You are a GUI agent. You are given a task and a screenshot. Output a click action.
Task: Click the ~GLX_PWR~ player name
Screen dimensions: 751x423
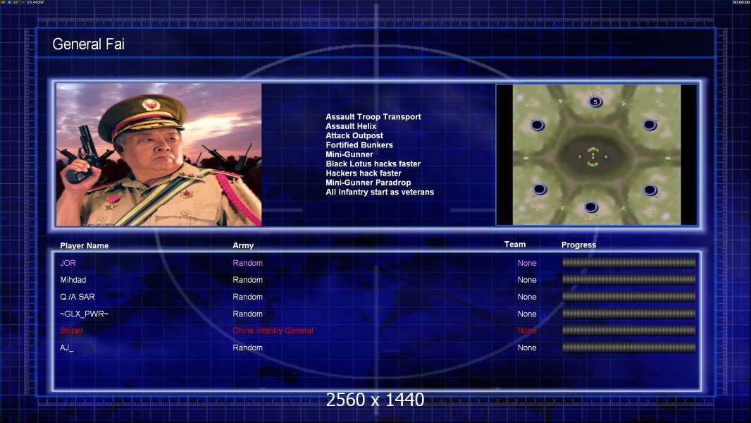(85, 314)
